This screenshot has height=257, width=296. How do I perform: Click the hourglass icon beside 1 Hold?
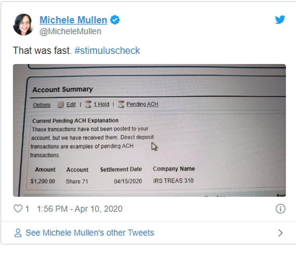pyautogui.click(x=88, y=104)
